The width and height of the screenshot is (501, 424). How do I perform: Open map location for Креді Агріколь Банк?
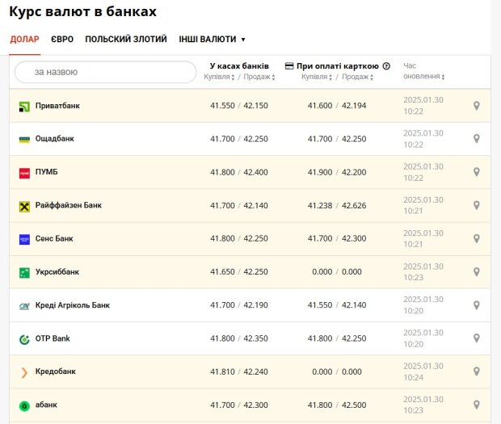[476, 305]
